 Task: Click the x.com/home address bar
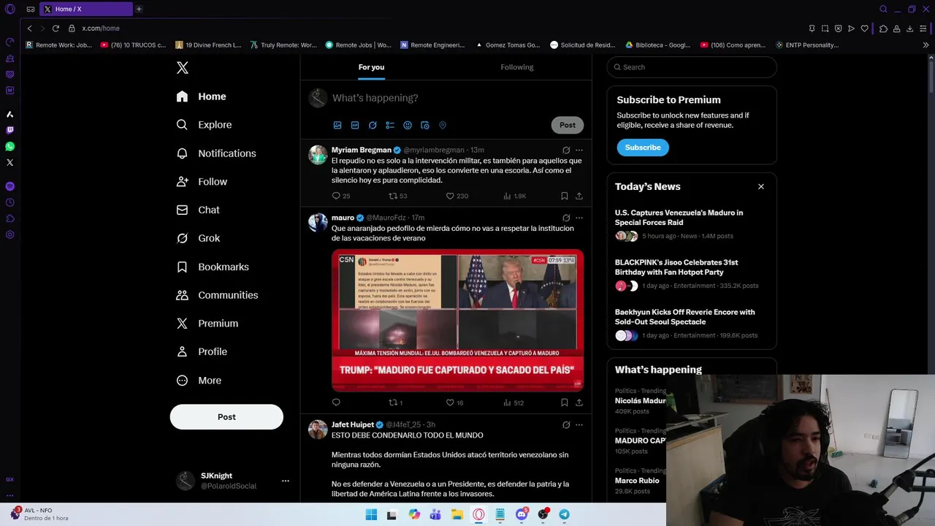coord(101,28)
